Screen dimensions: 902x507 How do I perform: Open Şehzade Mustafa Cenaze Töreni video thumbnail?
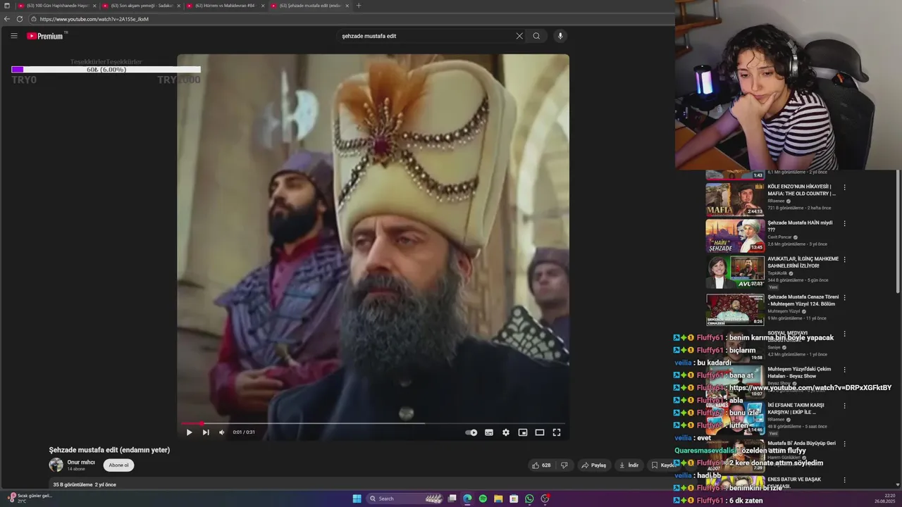pyautogui.click(x=735, y=308)
